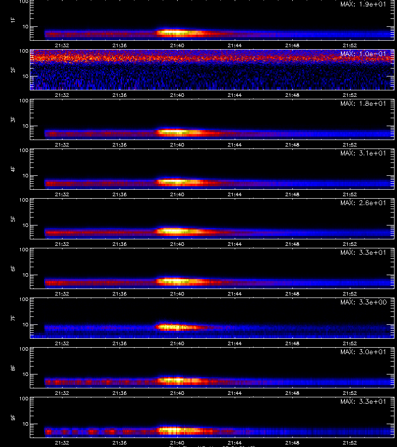Click the MAX: 3.3e+00 label in panel 7F

pyautogui.click(x=363, y=302)
